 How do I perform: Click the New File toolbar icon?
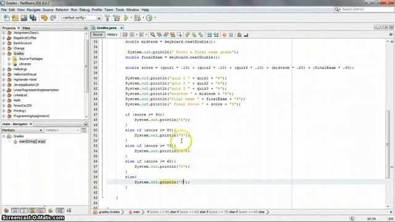(x=7, y=18)
